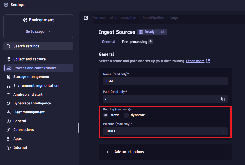Open Analyze and alert settings
This screenshot has height=165, width=245.
(38, 94)
